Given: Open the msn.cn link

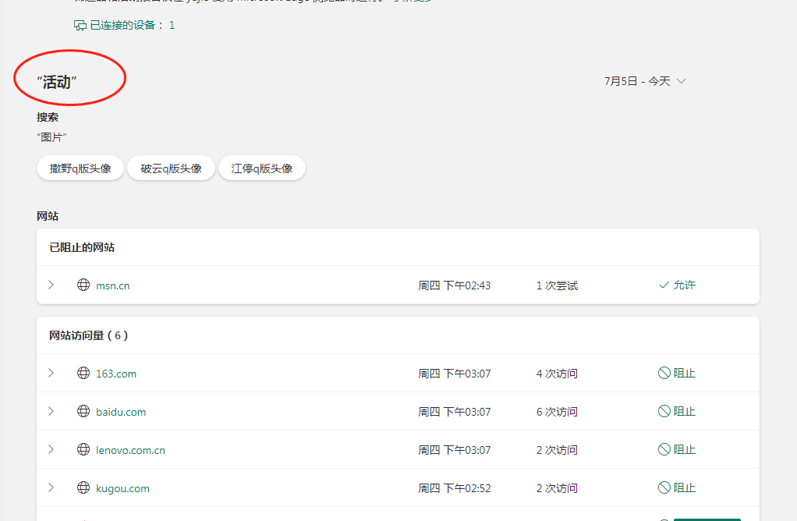Looking at the screenshot, I should pyautogui.click(x=113, y=285).
